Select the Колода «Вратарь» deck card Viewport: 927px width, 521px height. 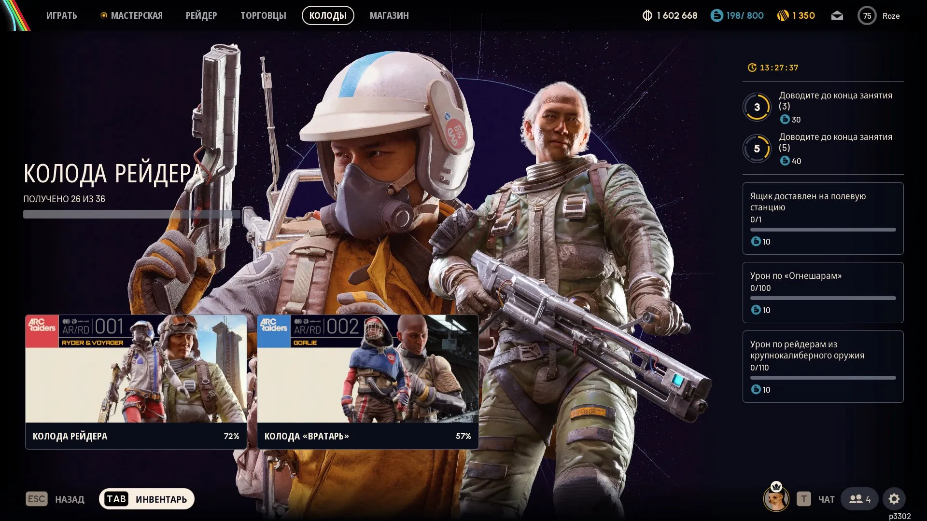(367, 382)
